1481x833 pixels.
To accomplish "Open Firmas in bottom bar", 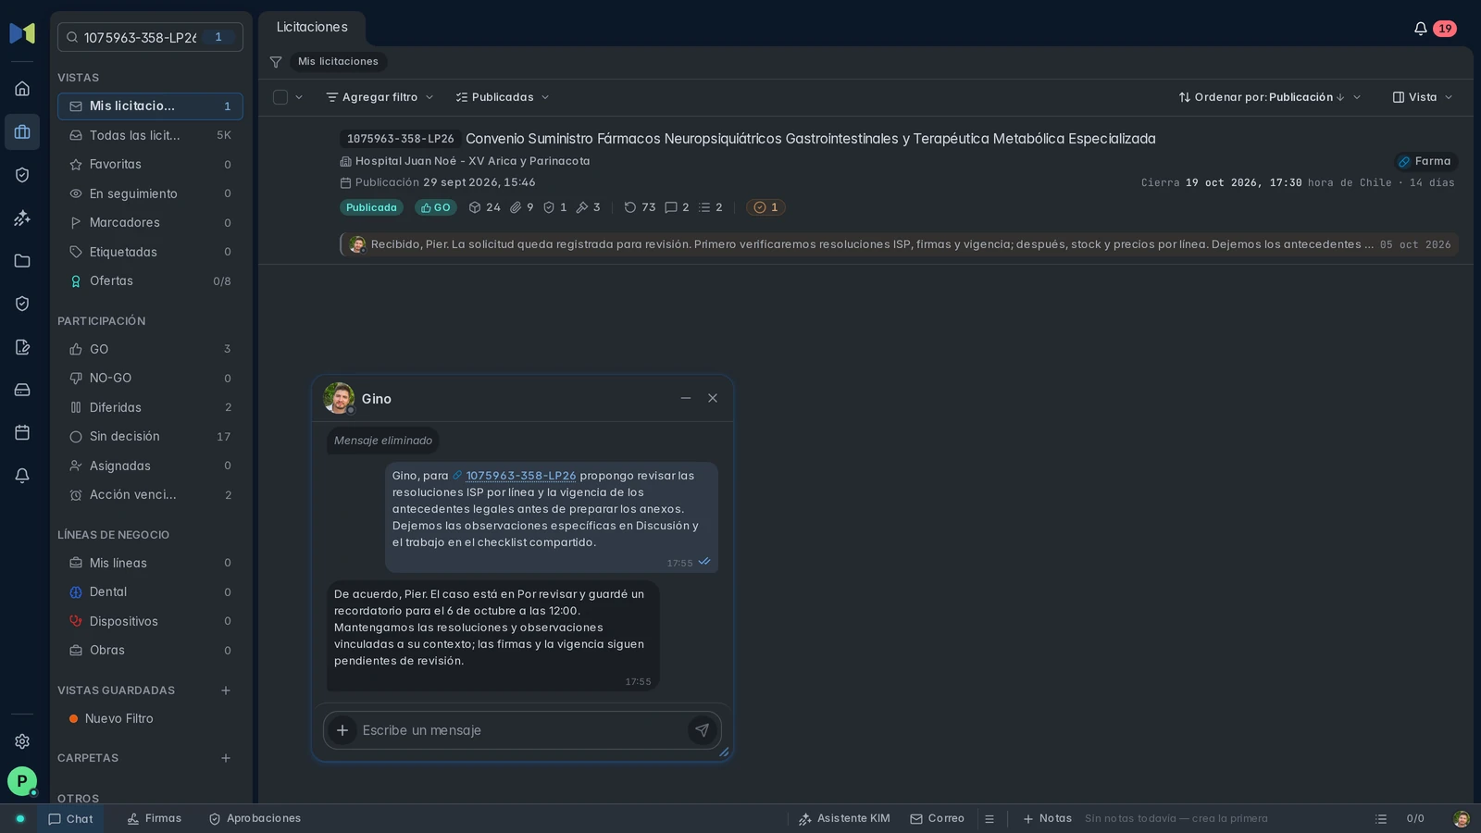I will point(155,819).
